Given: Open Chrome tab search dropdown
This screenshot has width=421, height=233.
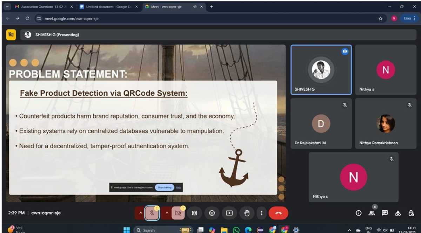Looking at the screenshot, I should click(7, 7).
